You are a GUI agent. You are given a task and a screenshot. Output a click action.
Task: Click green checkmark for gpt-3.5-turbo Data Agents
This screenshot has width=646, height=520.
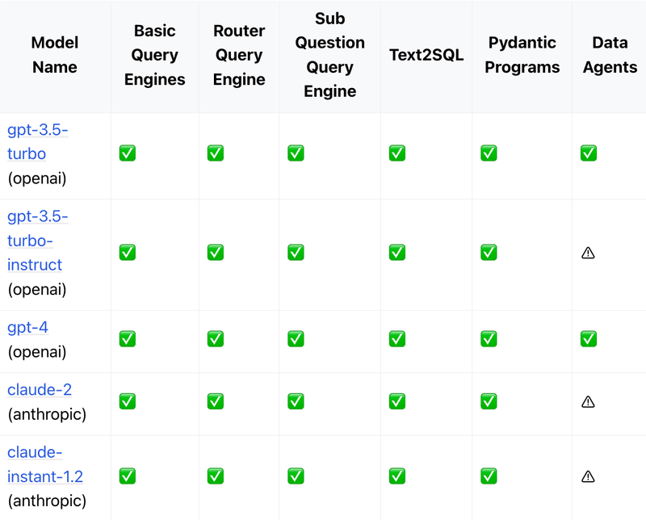588,153
